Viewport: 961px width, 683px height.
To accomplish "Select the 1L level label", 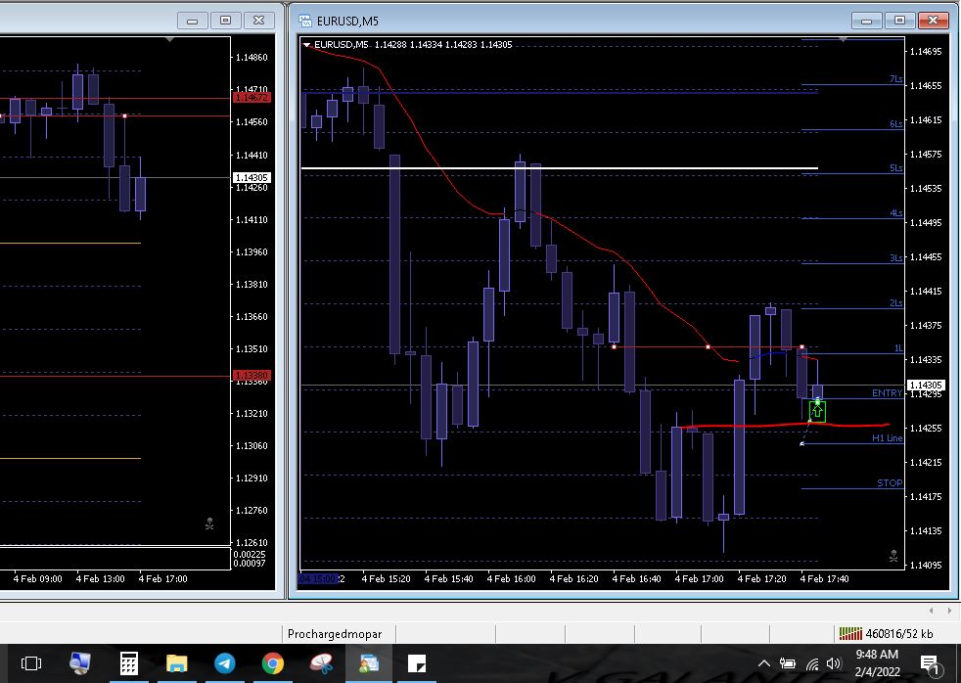I will [x=897, y=348].
